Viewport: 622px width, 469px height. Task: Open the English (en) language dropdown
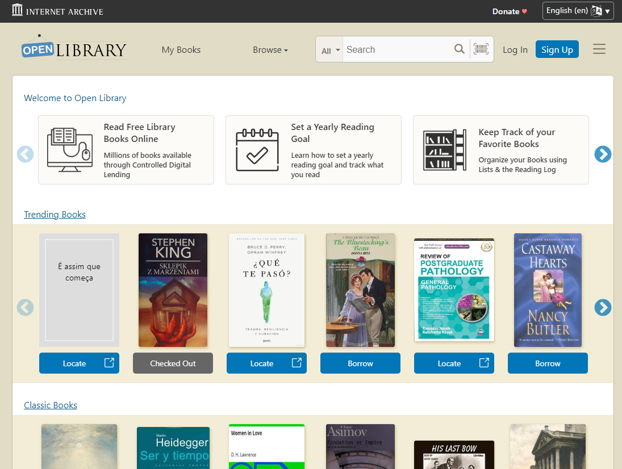pos(578,11)
